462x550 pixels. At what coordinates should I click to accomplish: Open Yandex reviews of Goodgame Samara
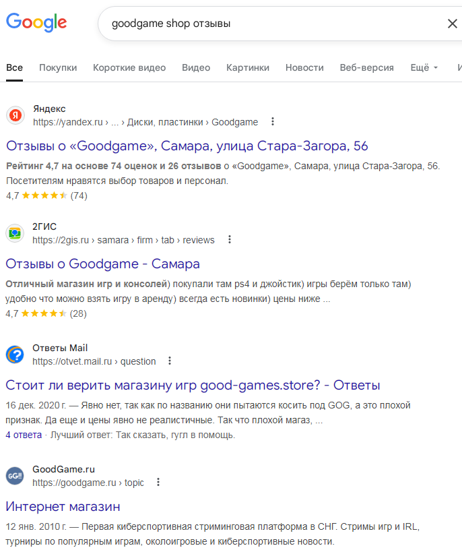pyautogui.click(x=187, y=146)
